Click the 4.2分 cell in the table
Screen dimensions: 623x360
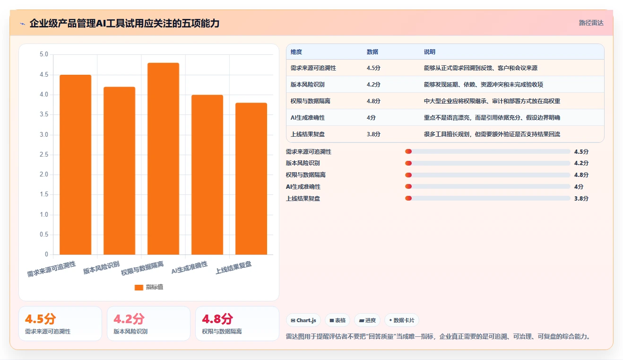click(x=373, y=85)
